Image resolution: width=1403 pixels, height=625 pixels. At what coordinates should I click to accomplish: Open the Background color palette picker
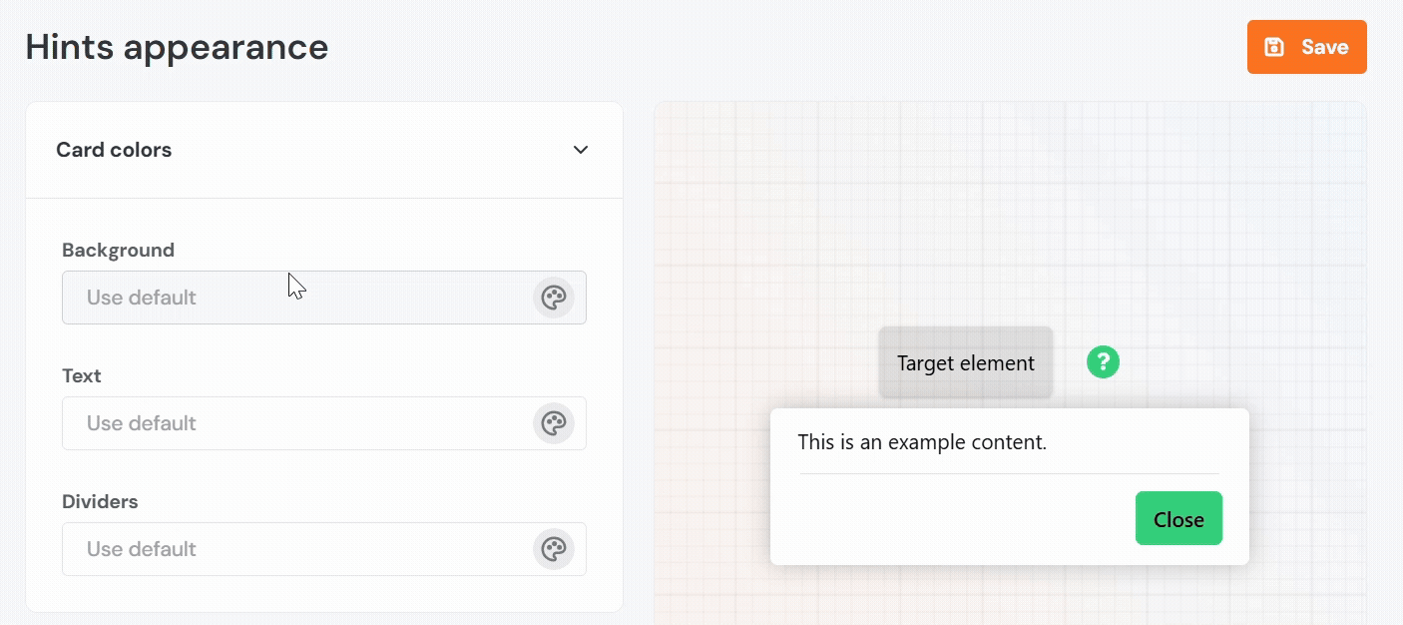point(553,298)
